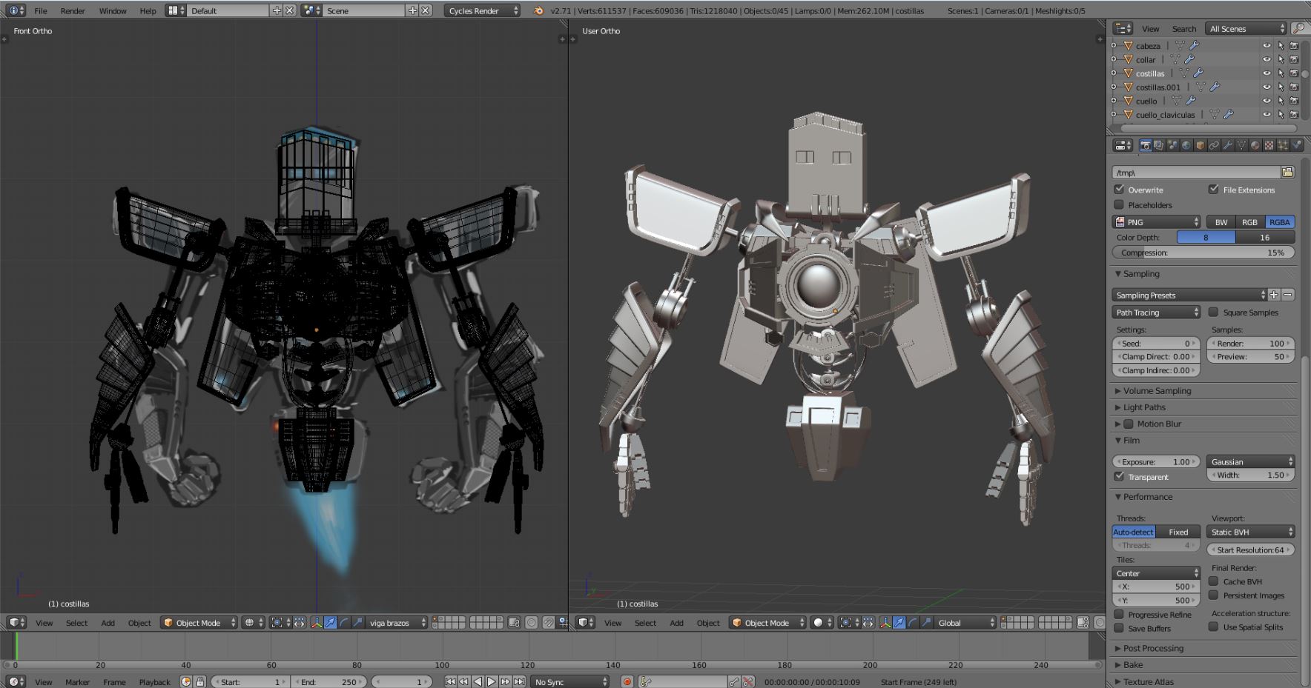Hide the cabeza object with eye icon

coord(1267,46)
